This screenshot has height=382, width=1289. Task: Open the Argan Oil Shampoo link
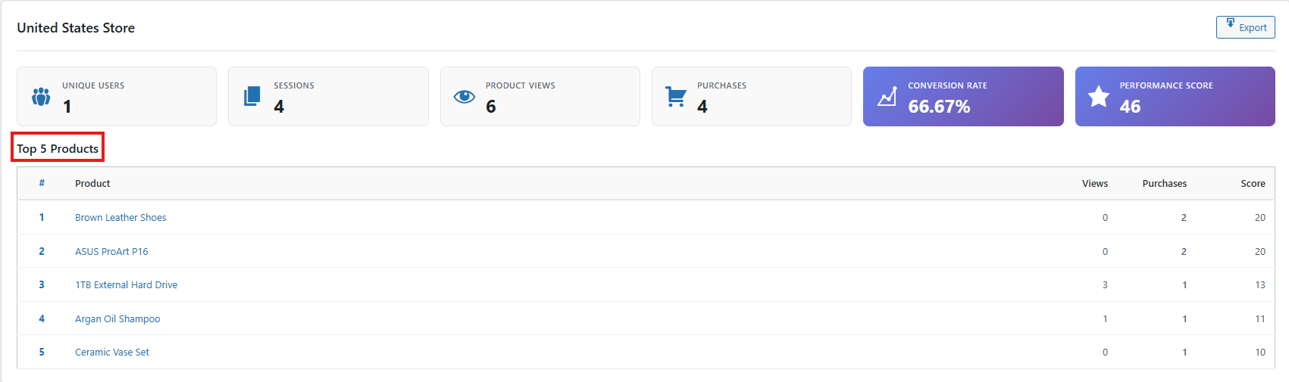tap(117, 318)
